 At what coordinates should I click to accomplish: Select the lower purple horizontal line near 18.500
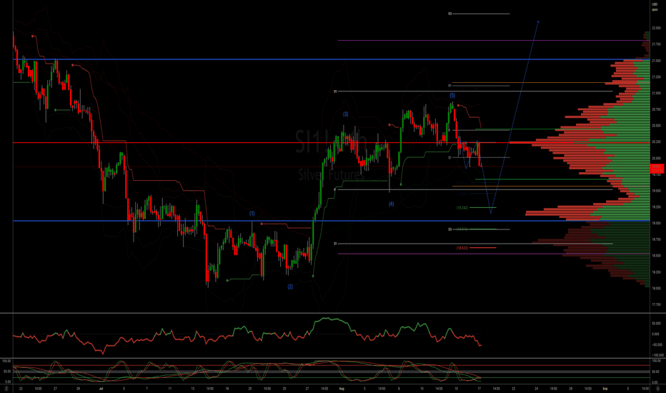(494, 254)
